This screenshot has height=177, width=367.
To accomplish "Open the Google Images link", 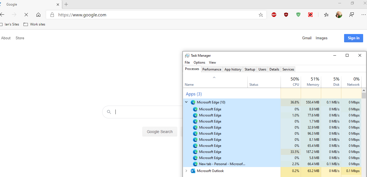I will (321, 38).
